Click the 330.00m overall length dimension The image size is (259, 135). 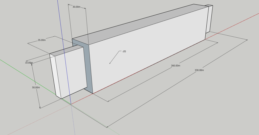tap(199, 70)
